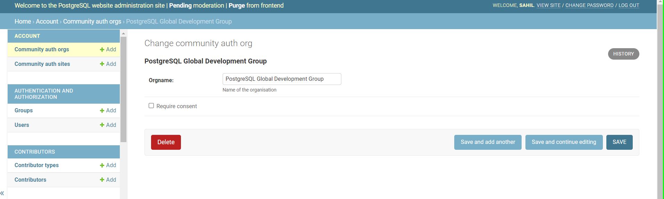Click into the Orgname text field
Image resolution: width=664 pixels, height=199 pixels.
click(282, 79)
